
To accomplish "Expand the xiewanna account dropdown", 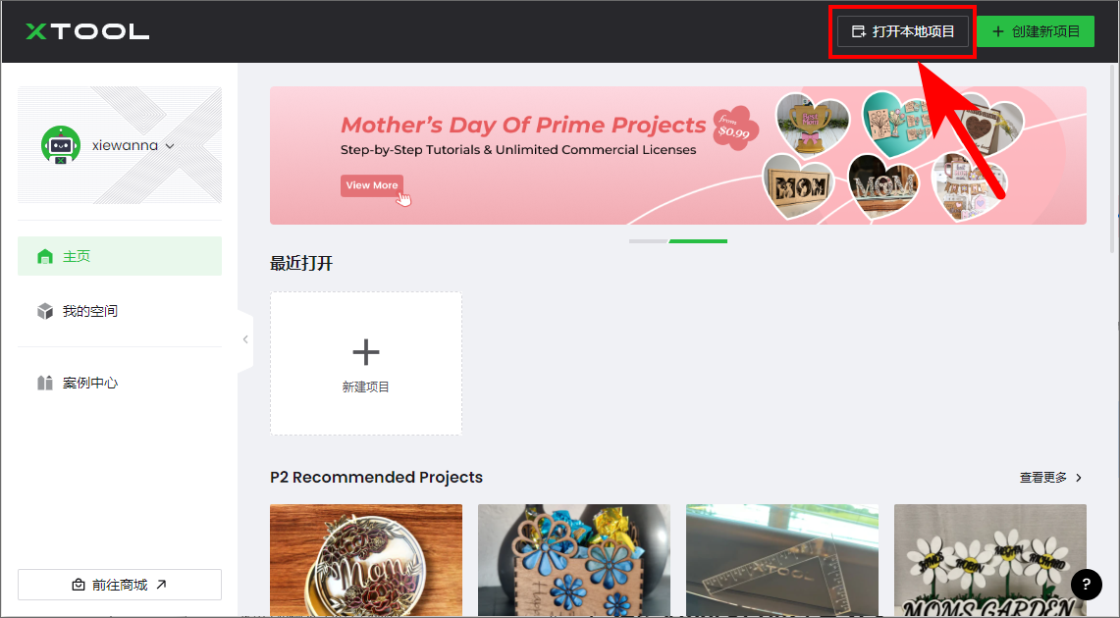I will point(169,146).
